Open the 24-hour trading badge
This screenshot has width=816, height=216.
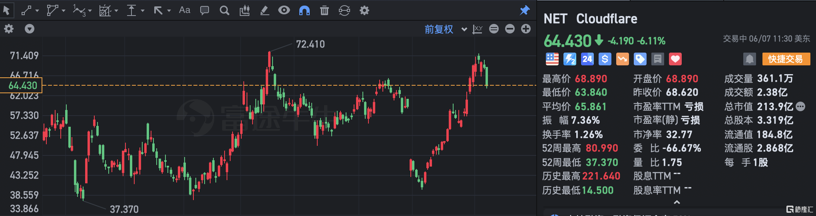click(x=587, y=59)
